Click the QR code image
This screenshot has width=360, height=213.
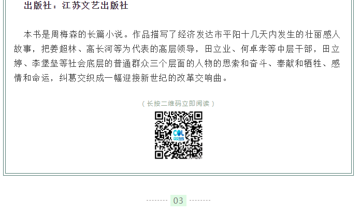(x=178, y=135)
